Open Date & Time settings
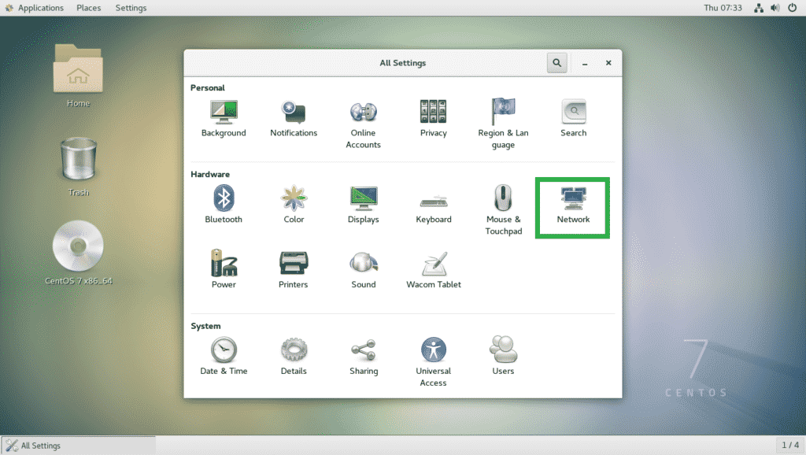 click(x=224, y=350)
